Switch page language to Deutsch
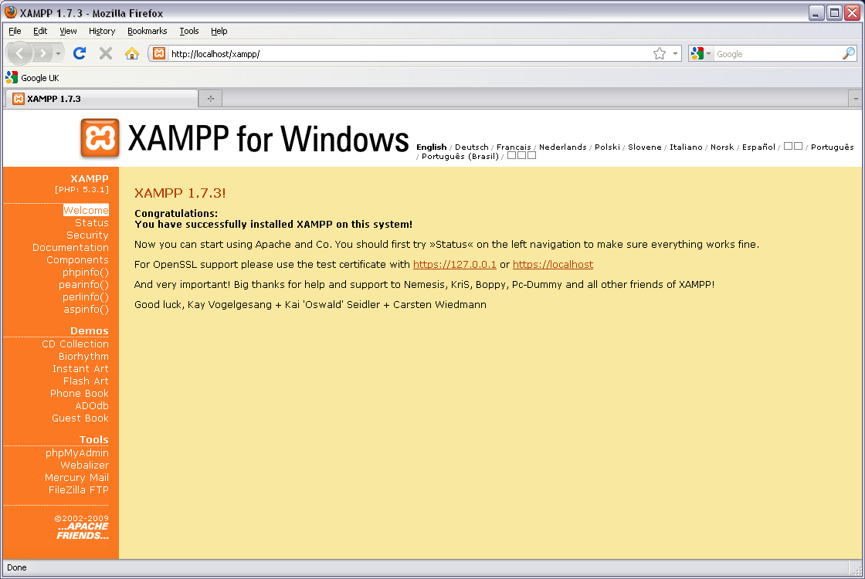Screen dimensions: 865x579 (x=471, y=147)
